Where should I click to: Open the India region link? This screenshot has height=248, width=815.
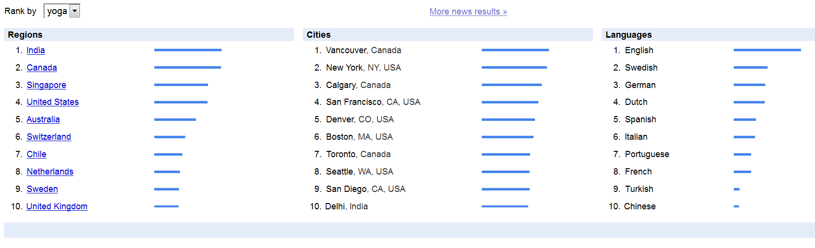(x=35, y=50)
